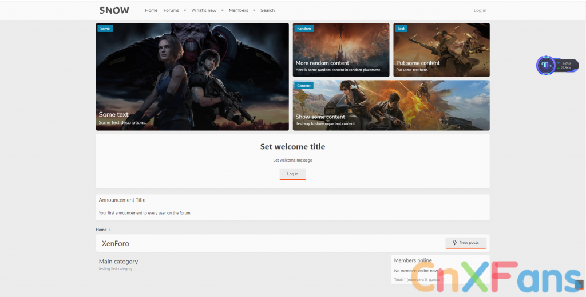Open the 'More random content' featured card
This screenshot has width=586, height=297.
tap(341, 50)
